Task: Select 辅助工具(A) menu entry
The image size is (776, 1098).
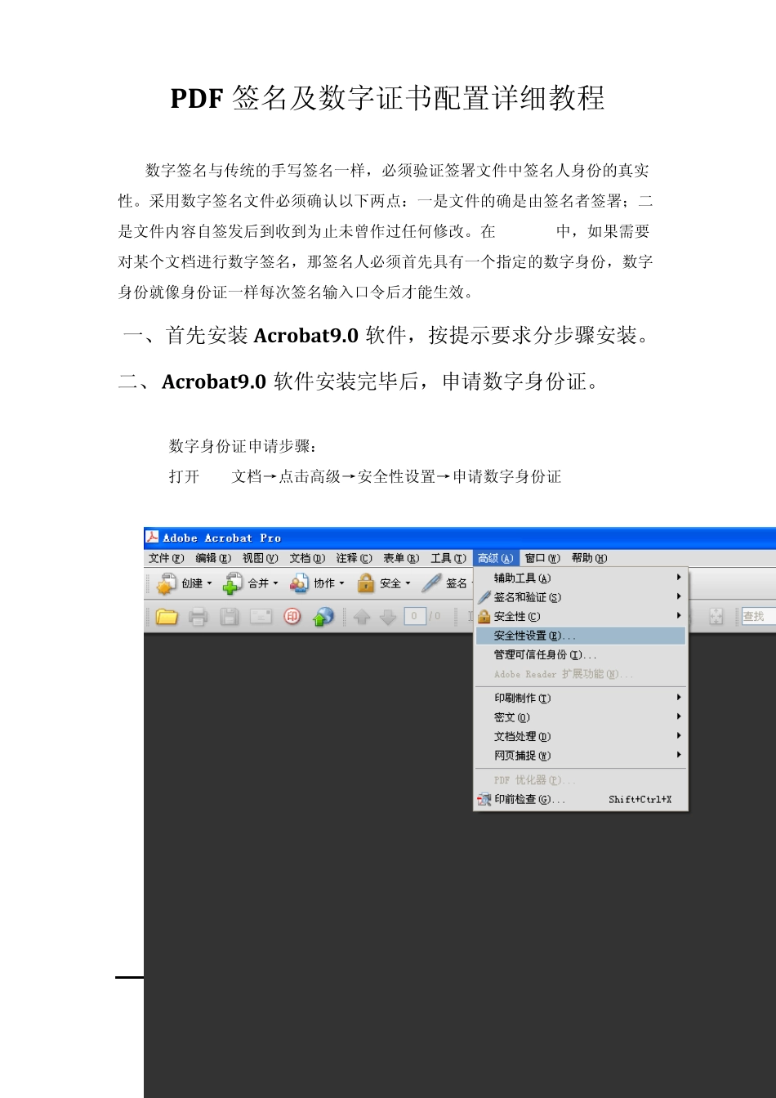Action: click(x=581, y=578)
